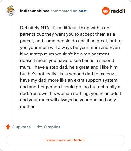Click the comment line starting 'Definitely NTA'
The width and height of the screenshot is (131, 151).
pos(66,28)
